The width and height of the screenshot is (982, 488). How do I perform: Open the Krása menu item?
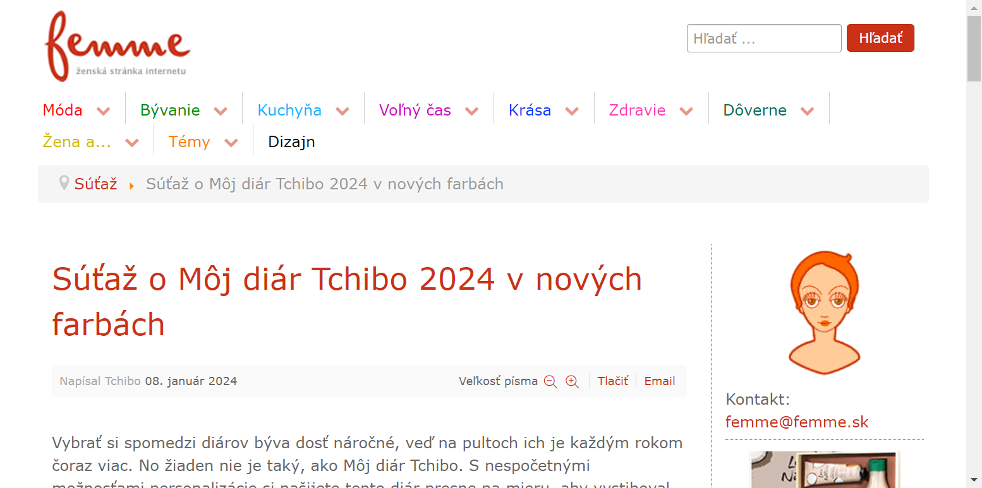pos(530,110)
